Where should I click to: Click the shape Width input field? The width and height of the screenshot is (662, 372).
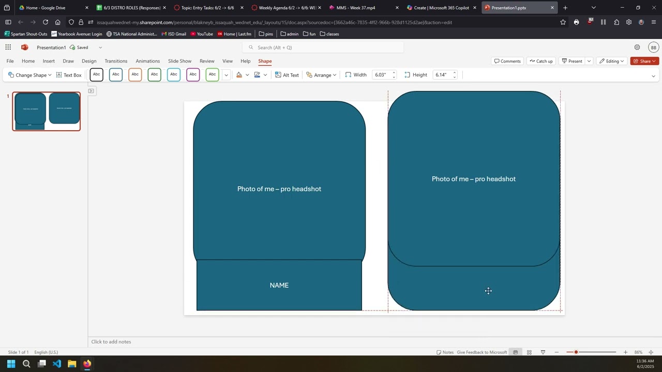coord(382,75)
